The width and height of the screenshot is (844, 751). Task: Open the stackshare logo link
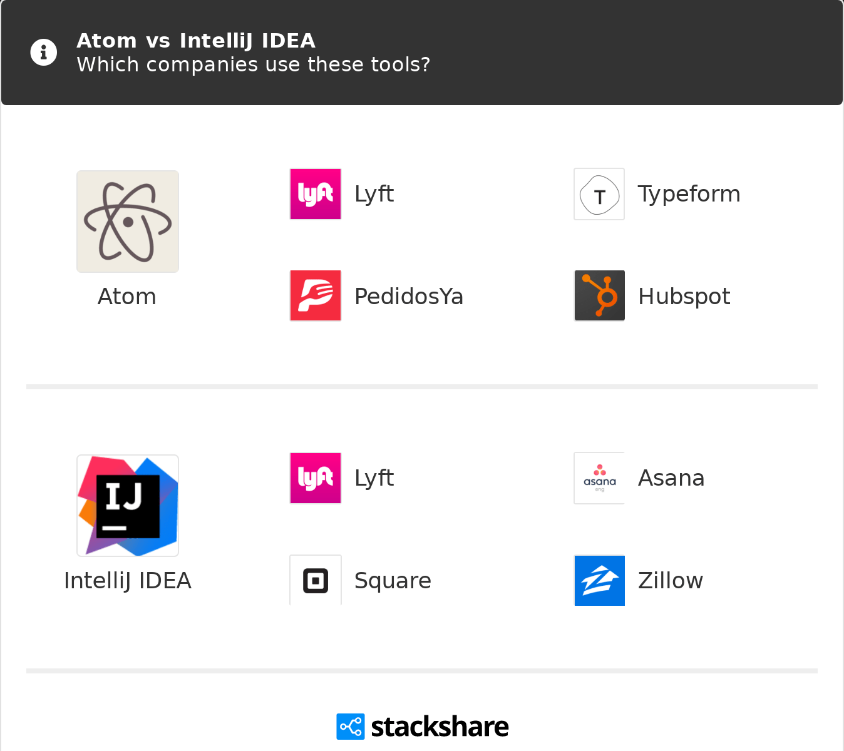point(423,727)
